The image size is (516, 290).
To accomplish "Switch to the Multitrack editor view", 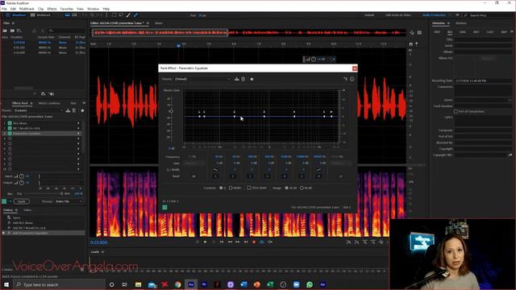I will [x=40, y=15].
